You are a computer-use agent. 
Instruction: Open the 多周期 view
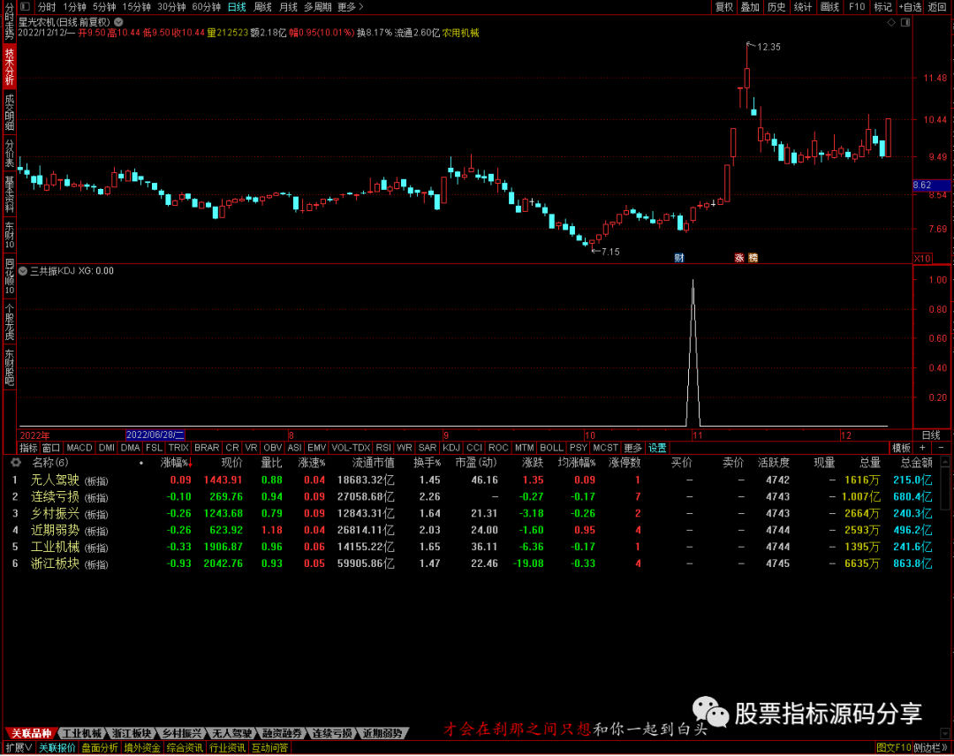pyautogui.click(x=318, y=7)
